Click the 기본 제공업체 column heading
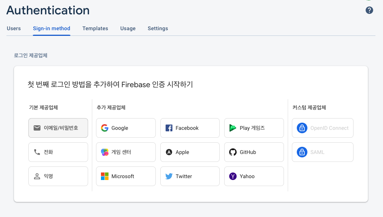The width and height of the screenshot is (383, 217). [43, 108]
